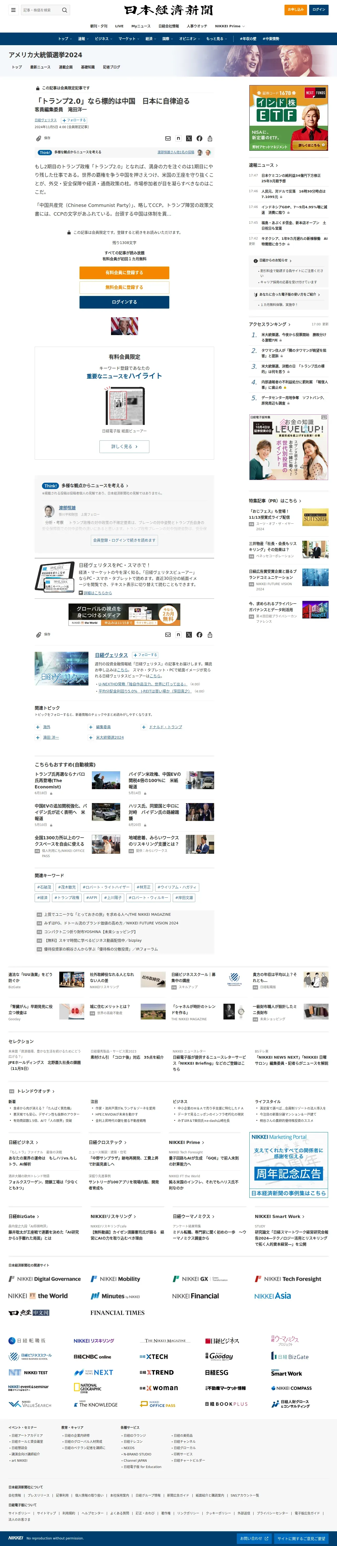Open the Myニュース menu item

click(x=141, y=27)
